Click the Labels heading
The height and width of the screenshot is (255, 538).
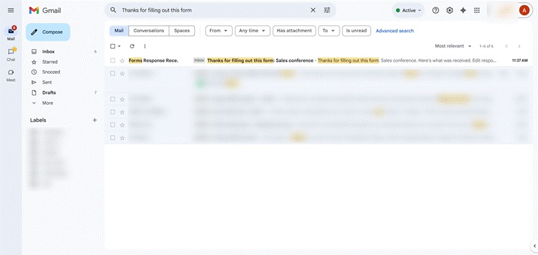38,120
